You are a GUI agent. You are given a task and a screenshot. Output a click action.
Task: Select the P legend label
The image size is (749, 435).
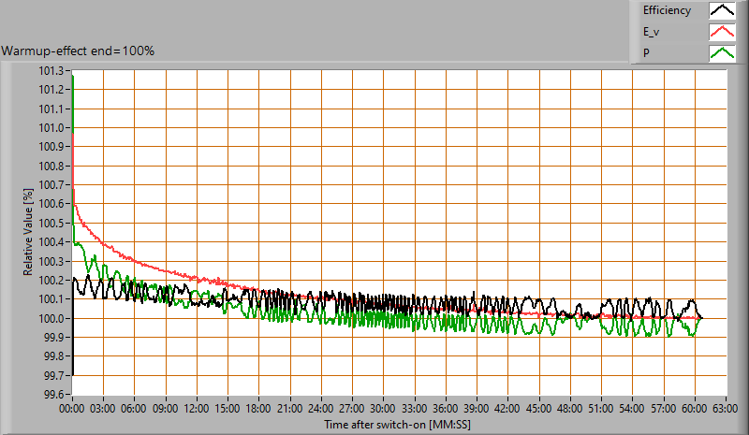[x=646, y=52]
